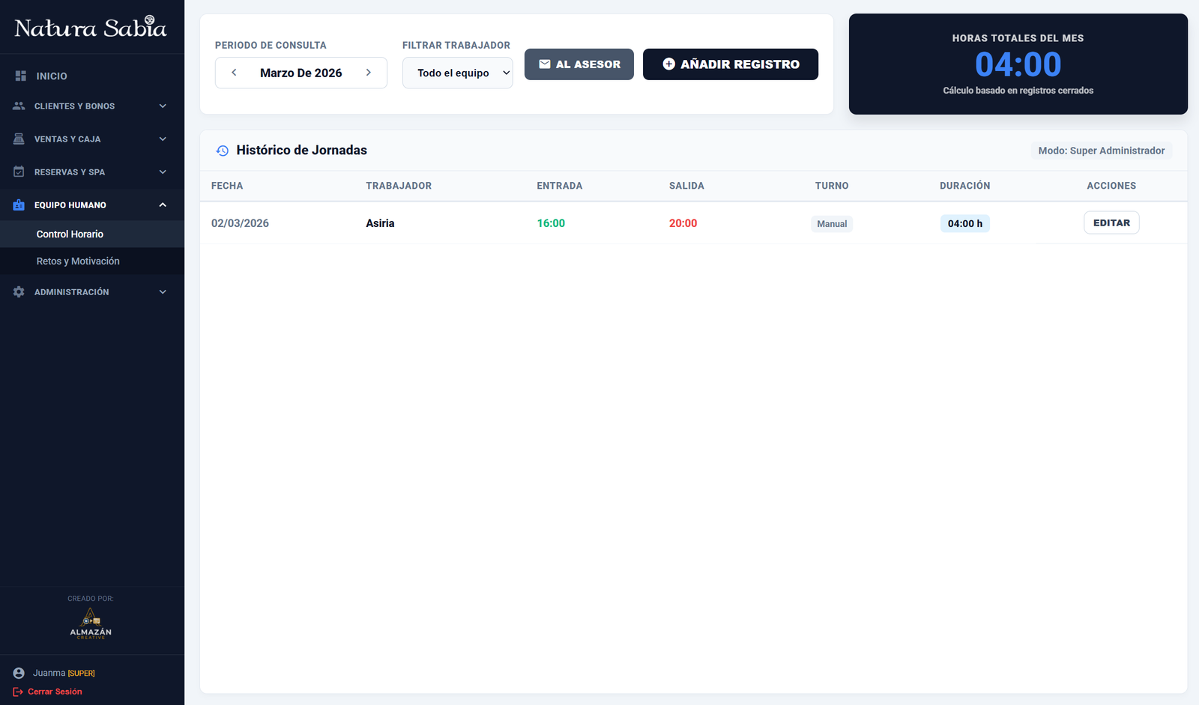
Task: Click the Administración gear icon
Action: [x=19, y=291]
